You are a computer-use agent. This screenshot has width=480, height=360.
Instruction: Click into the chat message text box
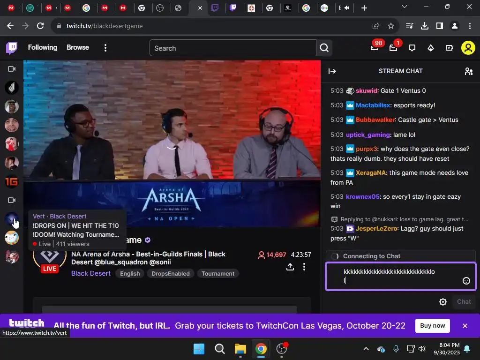point(400,276)
